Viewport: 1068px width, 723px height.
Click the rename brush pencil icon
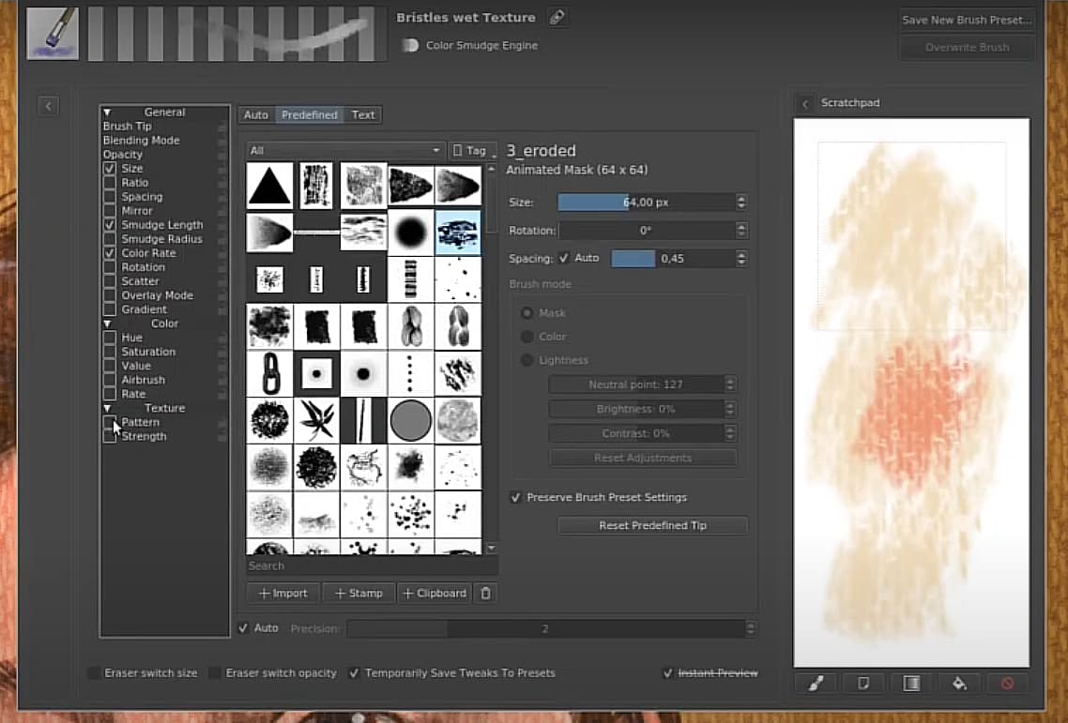[x=557, y=18]
